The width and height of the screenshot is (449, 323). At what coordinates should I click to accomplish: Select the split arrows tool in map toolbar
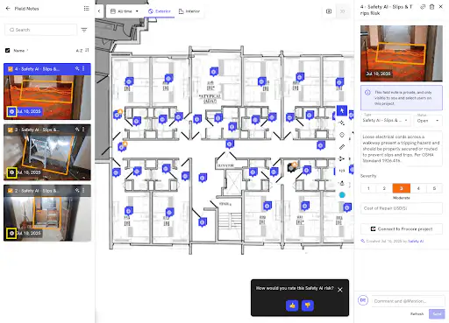pyautogui.click(x=341, y=158)
